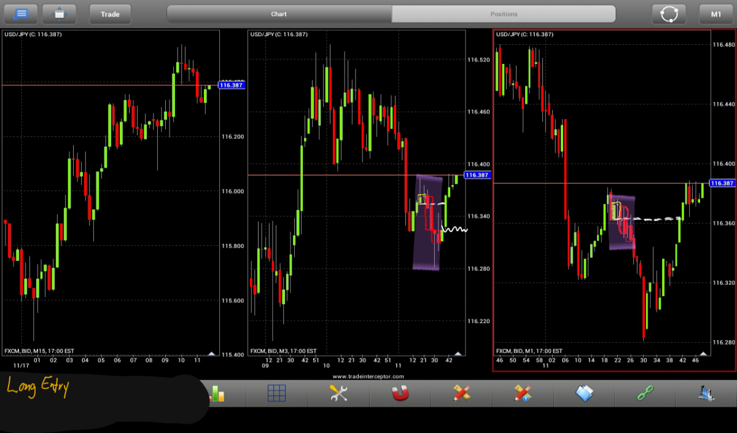Tap the M1 chart 116.387 price tag
Viewport: 737px width, 433px height.
point(723,183)
